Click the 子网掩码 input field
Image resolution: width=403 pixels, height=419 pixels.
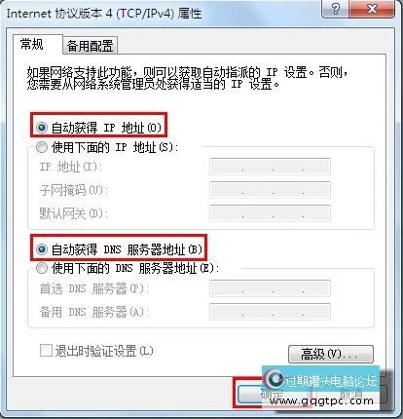[x=270, y=190]
